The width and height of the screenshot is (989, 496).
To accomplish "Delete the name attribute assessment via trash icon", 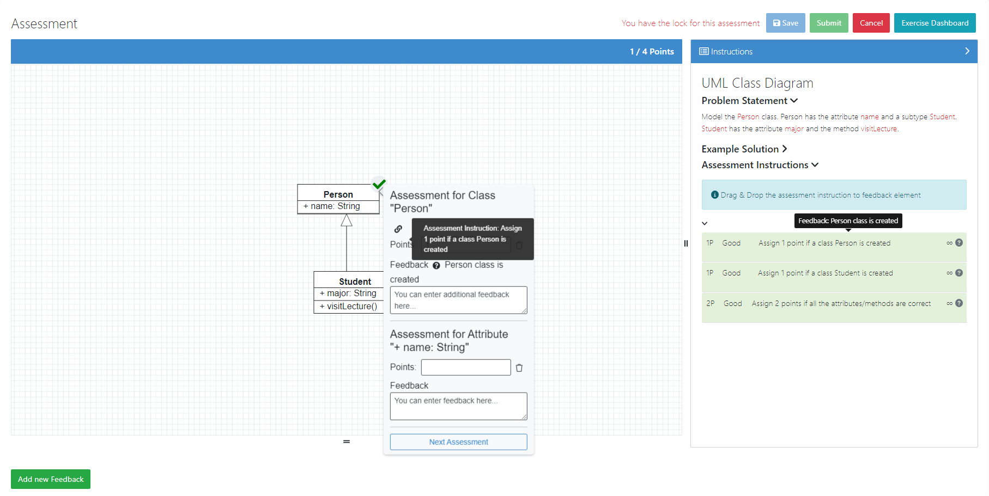I will click(x=519, y=368).
